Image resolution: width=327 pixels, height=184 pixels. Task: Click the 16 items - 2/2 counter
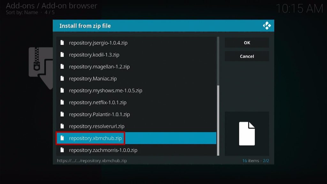[255, 161]
